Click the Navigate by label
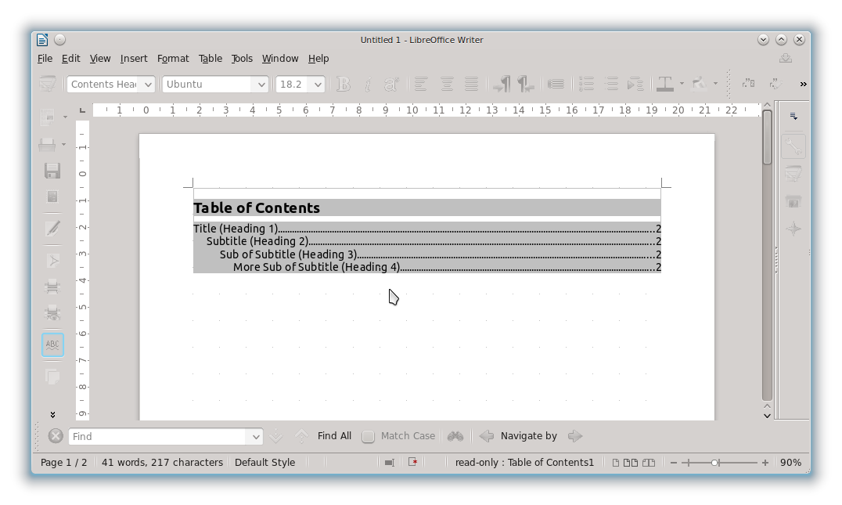 pyautogui.click(x=527, y=436)
